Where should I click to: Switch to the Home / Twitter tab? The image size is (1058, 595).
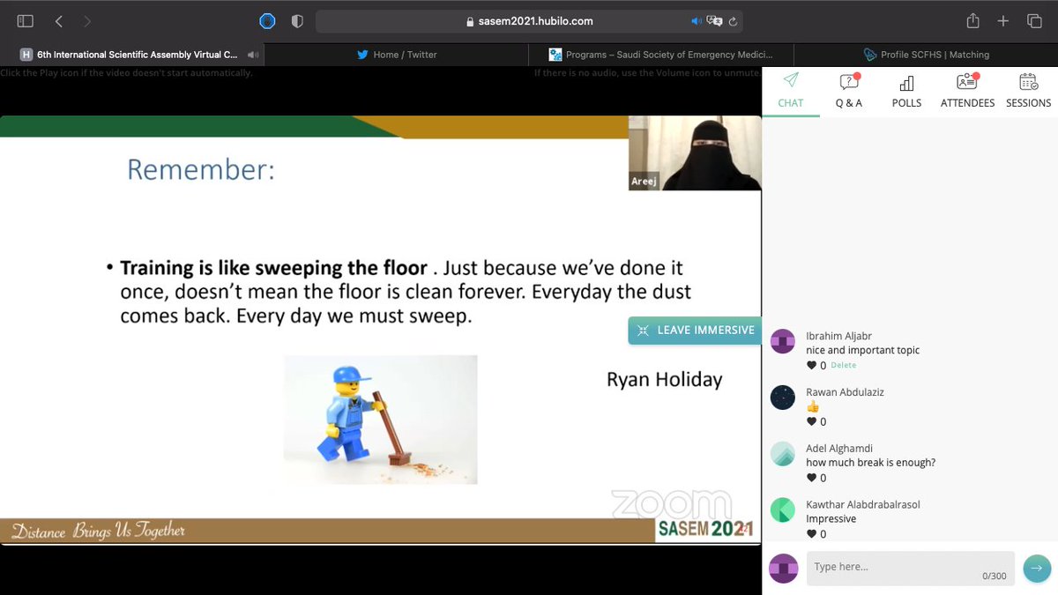pos(397,53)
